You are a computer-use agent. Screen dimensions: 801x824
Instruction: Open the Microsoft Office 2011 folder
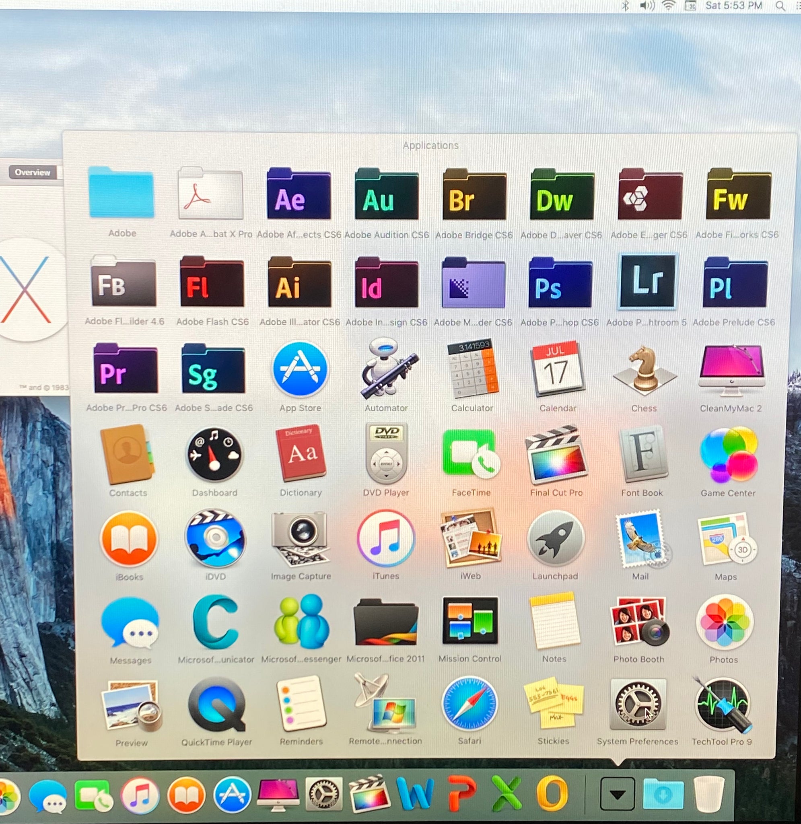click(x=386, y=622)
